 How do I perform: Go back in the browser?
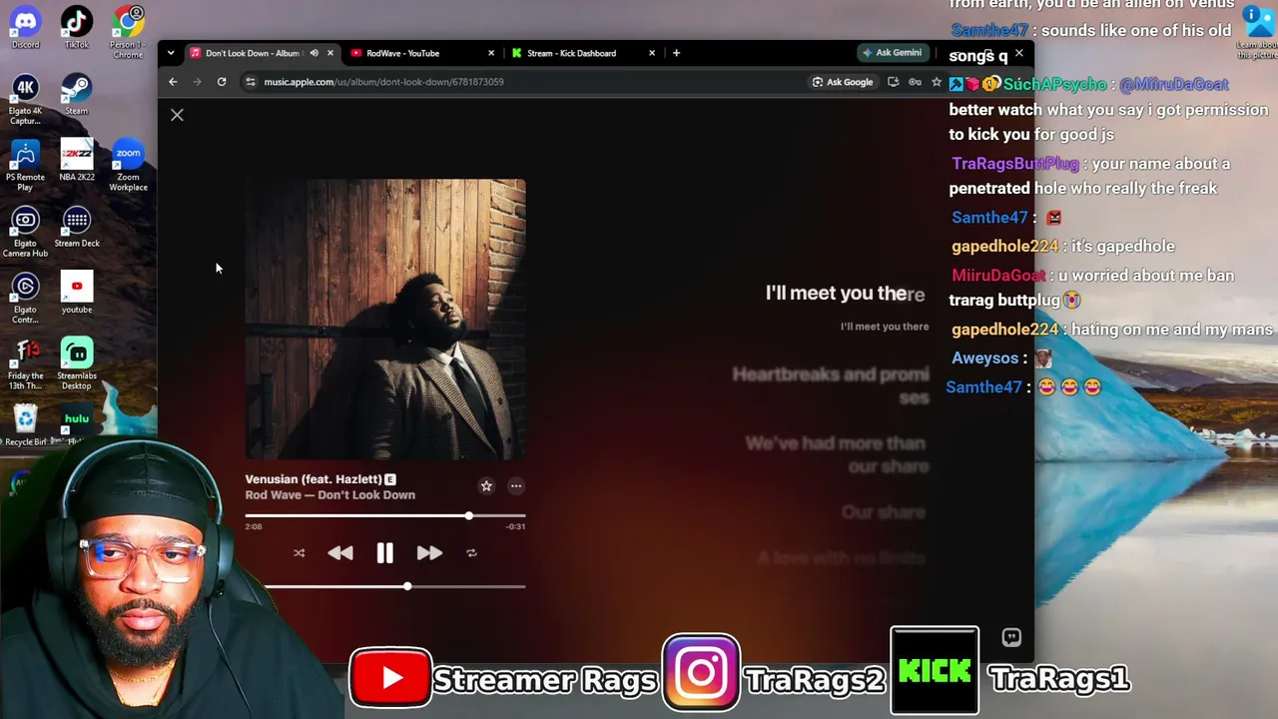pyautogui.click(x=173, y=82)
